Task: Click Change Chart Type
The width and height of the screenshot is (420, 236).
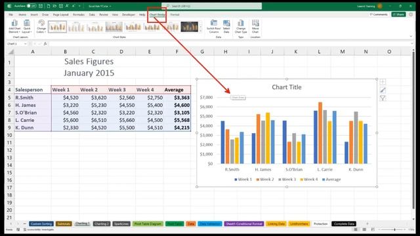Action: (241, 26)
